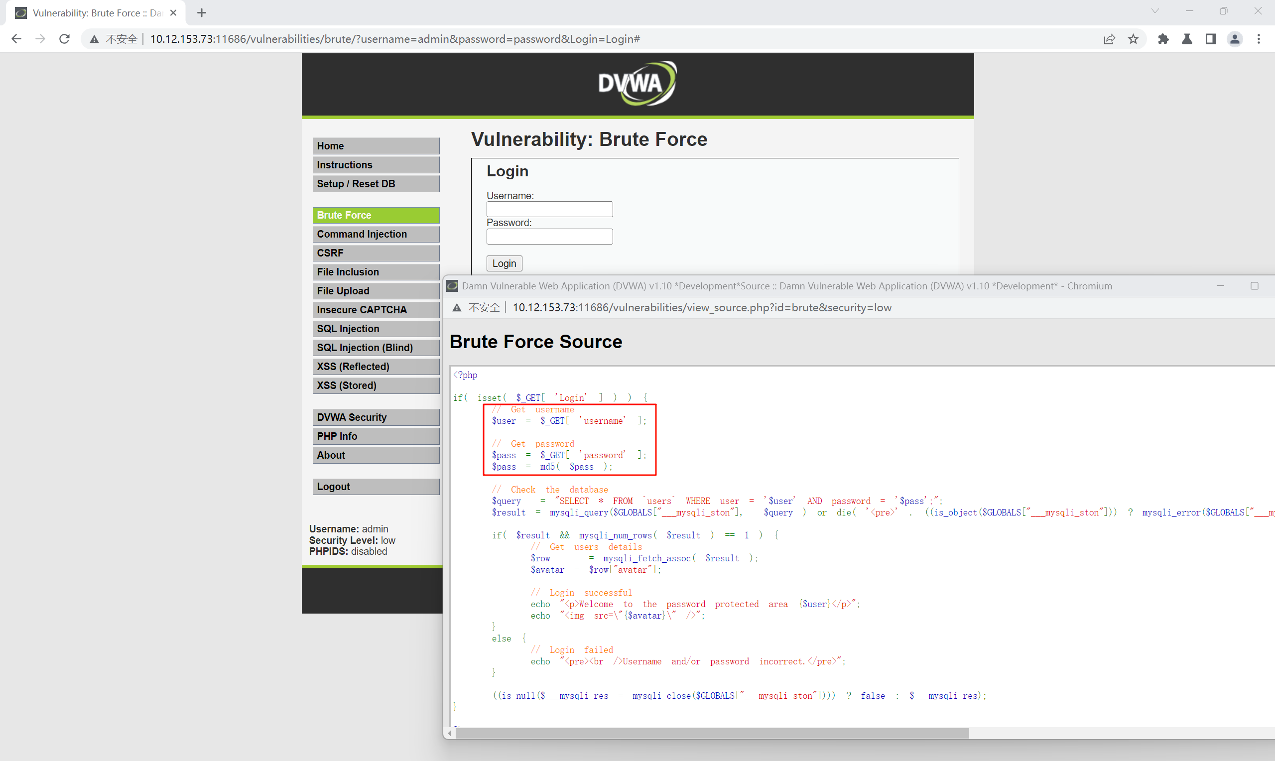Image resolution: width=1275 pixels, height=761 pixels.
Task: Open the extensions puzzle icon
Action: [1163, 39]
